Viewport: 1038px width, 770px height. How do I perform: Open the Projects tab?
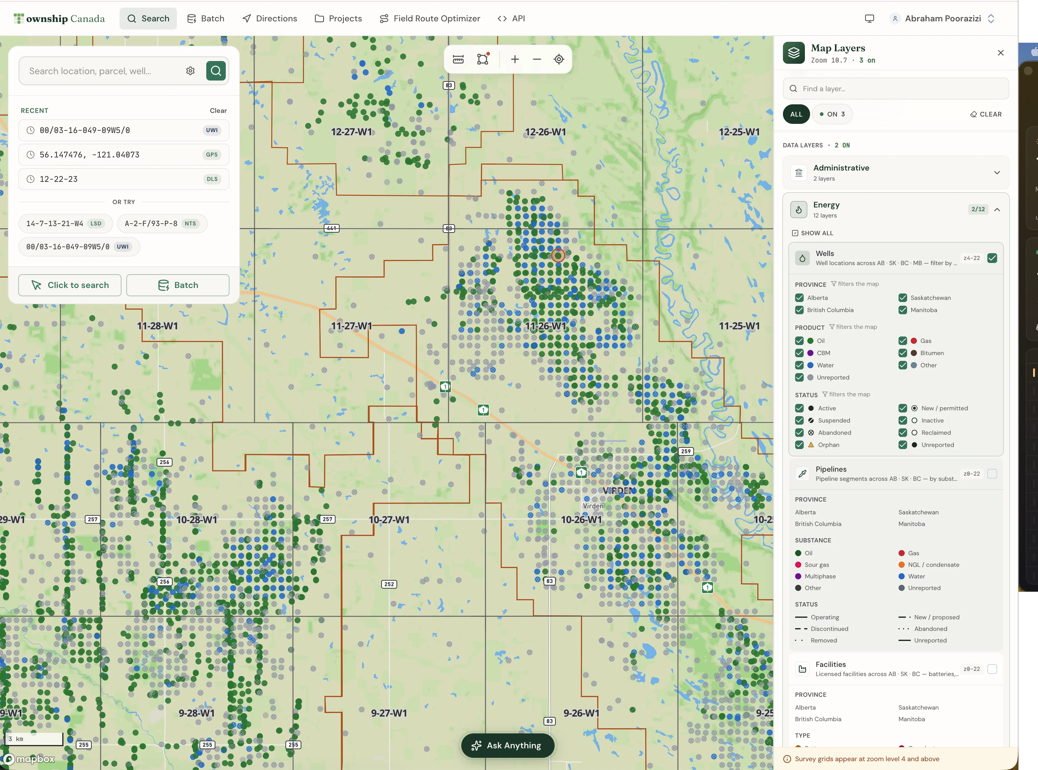(x=338, y=19)
